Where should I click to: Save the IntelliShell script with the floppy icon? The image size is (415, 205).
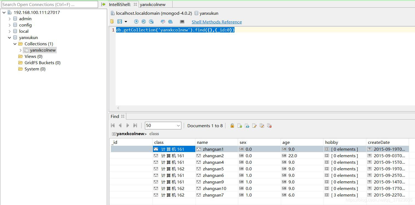119,22
